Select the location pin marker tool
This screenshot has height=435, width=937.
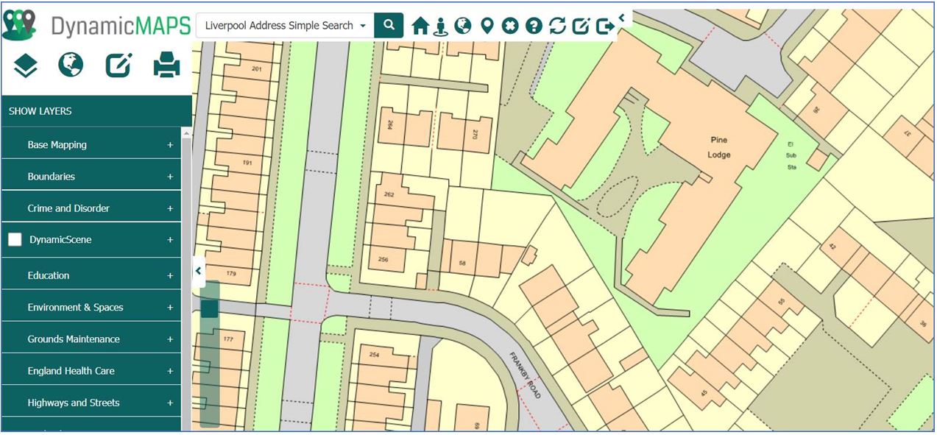(487, 26)
